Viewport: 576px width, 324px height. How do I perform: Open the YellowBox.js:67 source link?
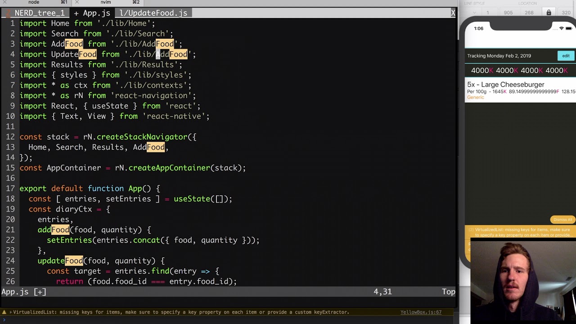pyautogui.click(x=421, y=312)
